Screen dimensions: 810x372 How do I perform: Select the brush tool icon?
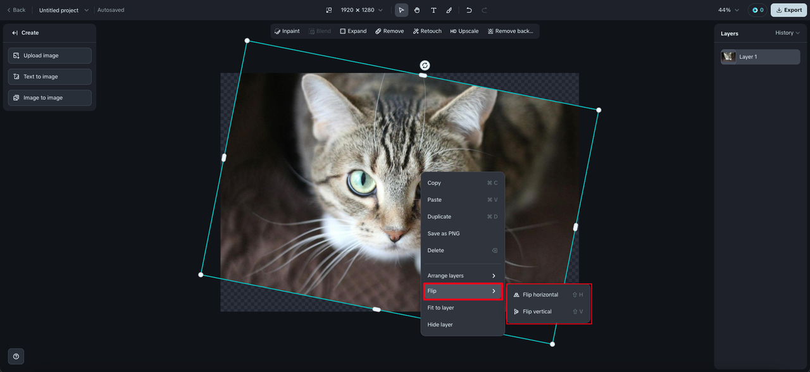449,10
